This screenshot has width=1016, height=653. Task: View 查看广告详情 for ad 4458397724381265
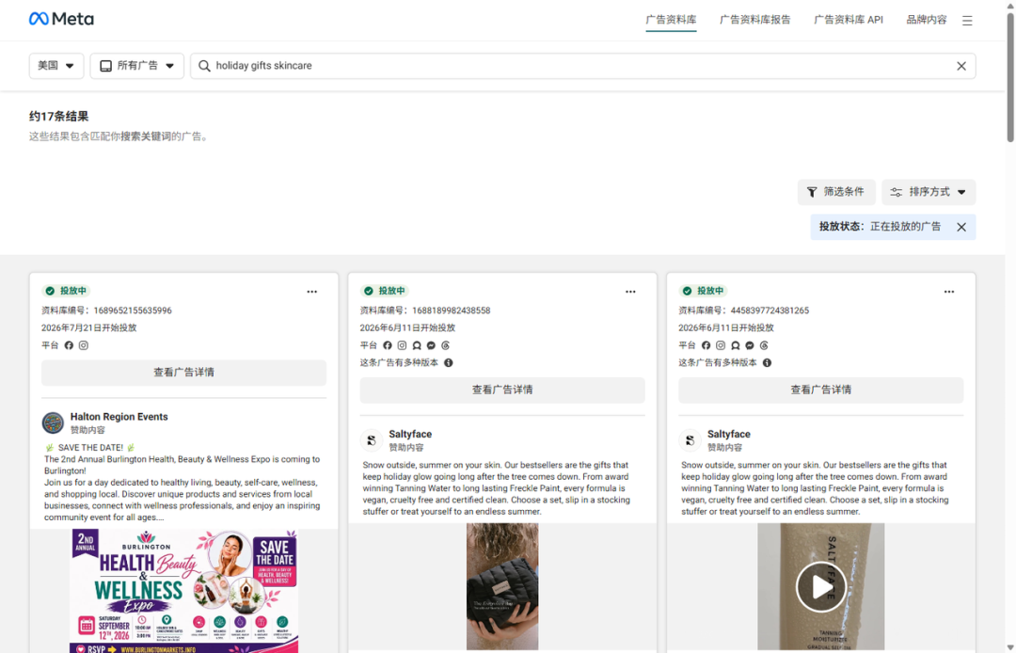(x=821, y=390)
